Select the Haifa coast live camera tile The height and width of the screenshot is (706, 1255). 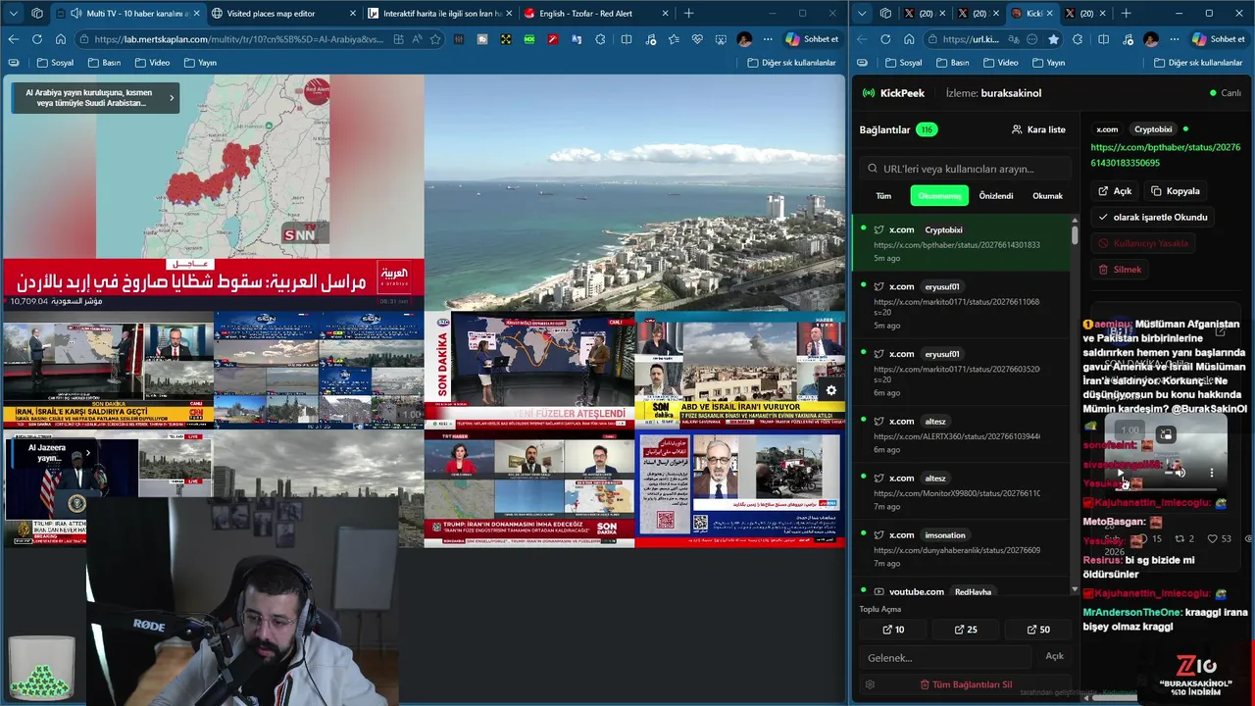click(634, 192)
